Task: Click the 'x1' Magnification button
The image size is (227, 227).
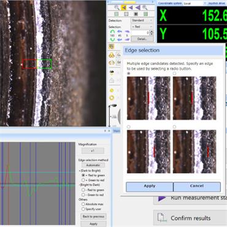Action: (x=93, y=151)
